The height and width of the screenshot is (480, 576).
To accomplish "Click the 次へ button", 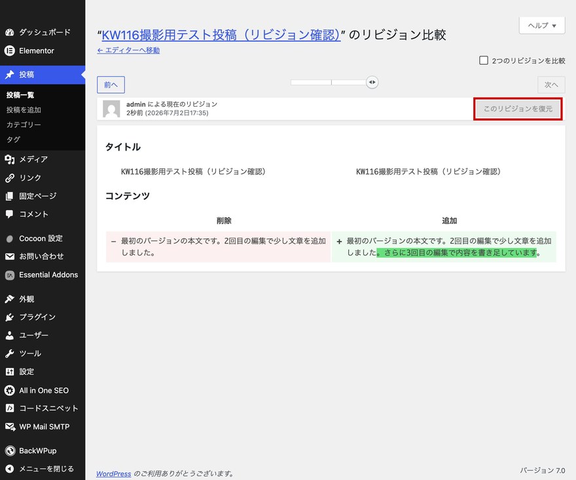I will pos(551,85).
